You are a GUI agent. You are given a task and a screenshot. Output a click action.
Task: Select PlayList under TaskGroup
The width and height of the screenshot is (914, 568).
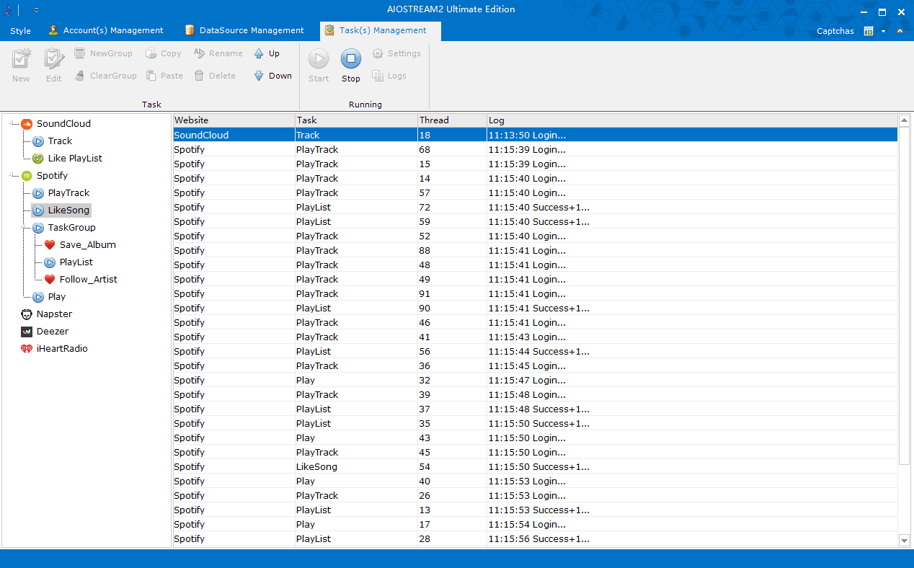(x=76, y=262)
